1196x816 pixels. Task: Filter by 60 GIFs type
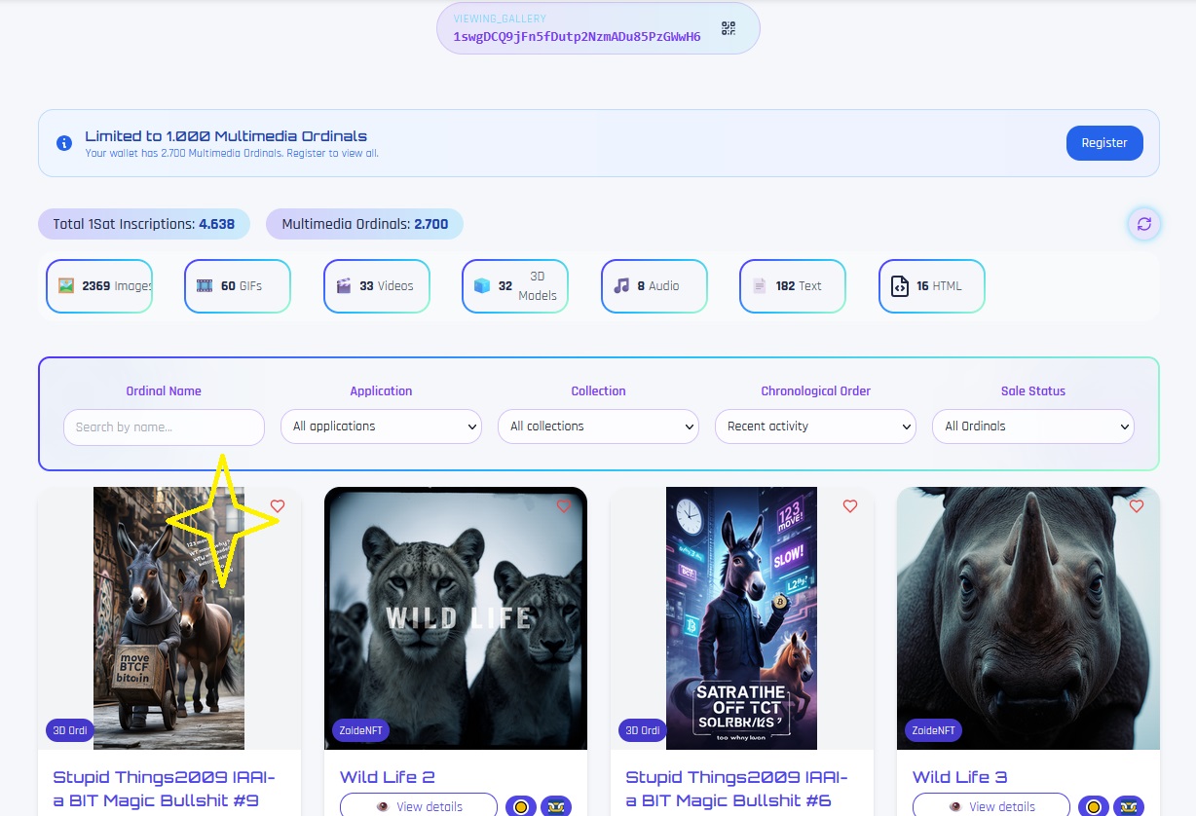(238, 286)
